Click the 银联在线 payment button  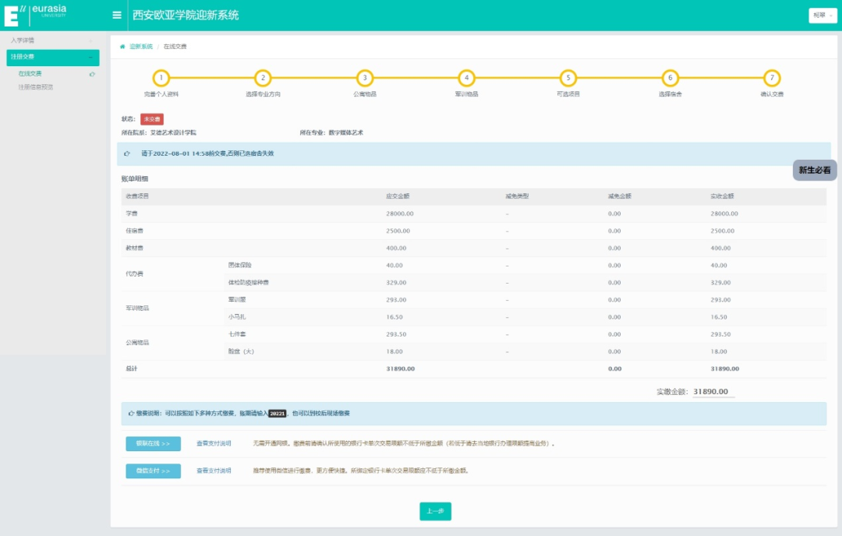click(x=153, y=443)
